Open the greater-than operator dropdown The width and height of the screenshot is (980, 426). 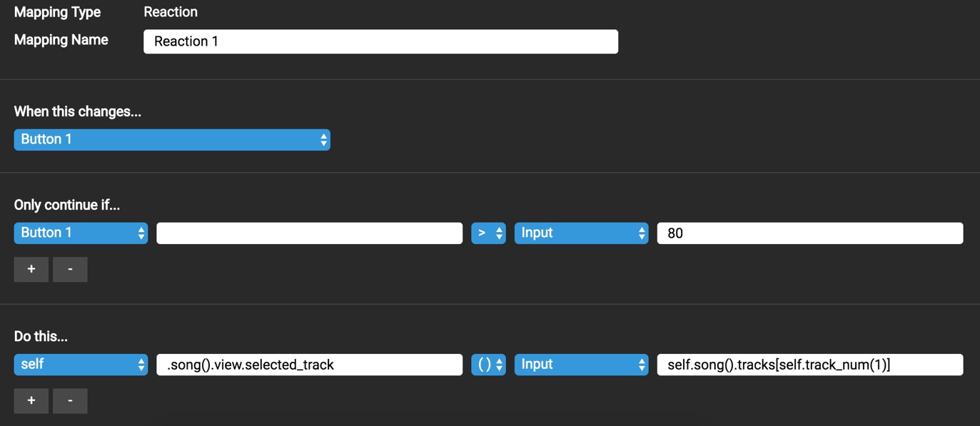click(x=488, y=233)
